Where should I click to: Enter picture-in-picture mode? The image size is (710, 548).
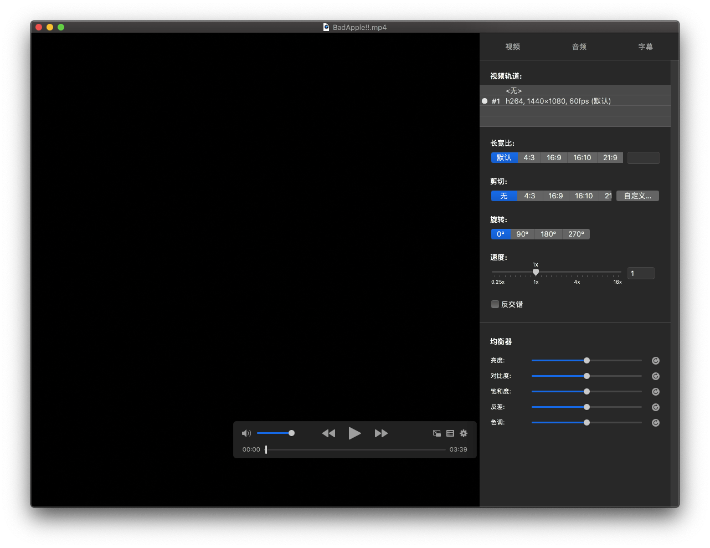coord(437,433)
